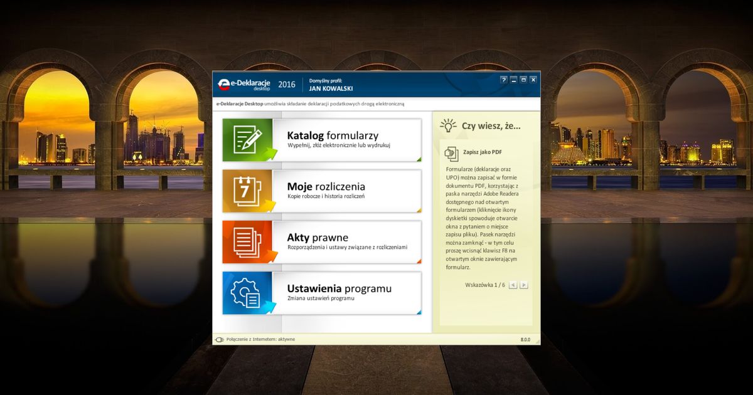Image resolution: width=753 pixels, height=395 pixels.
Task: Click the green Katalog formularzy pencil icon
Action: [247, 139]
